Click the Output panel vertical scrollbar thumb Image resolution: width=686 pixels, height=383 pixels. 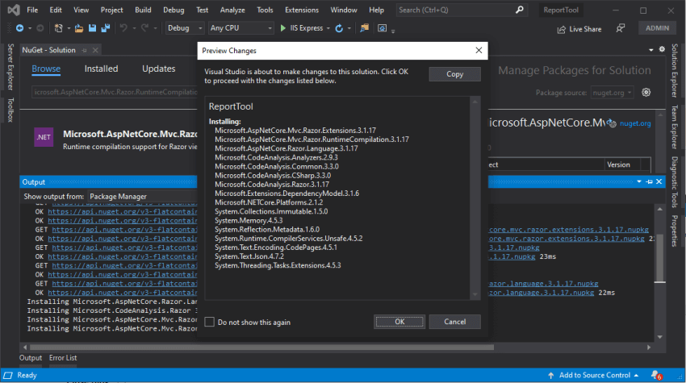(659, 258)
